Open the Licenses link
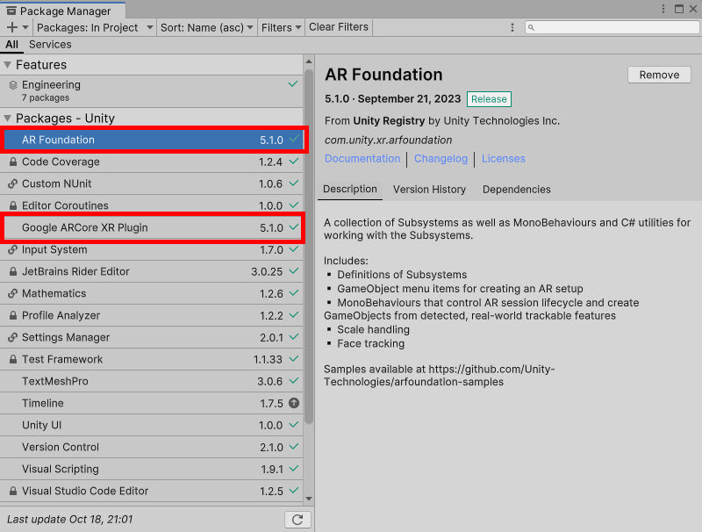The image size is (702, 532). click(503, 159)
